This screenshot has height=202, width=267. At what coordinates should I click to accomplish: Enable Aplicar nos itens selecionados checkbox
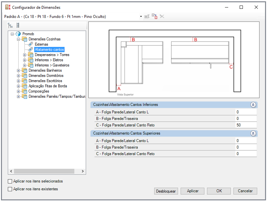pos(10,181)
